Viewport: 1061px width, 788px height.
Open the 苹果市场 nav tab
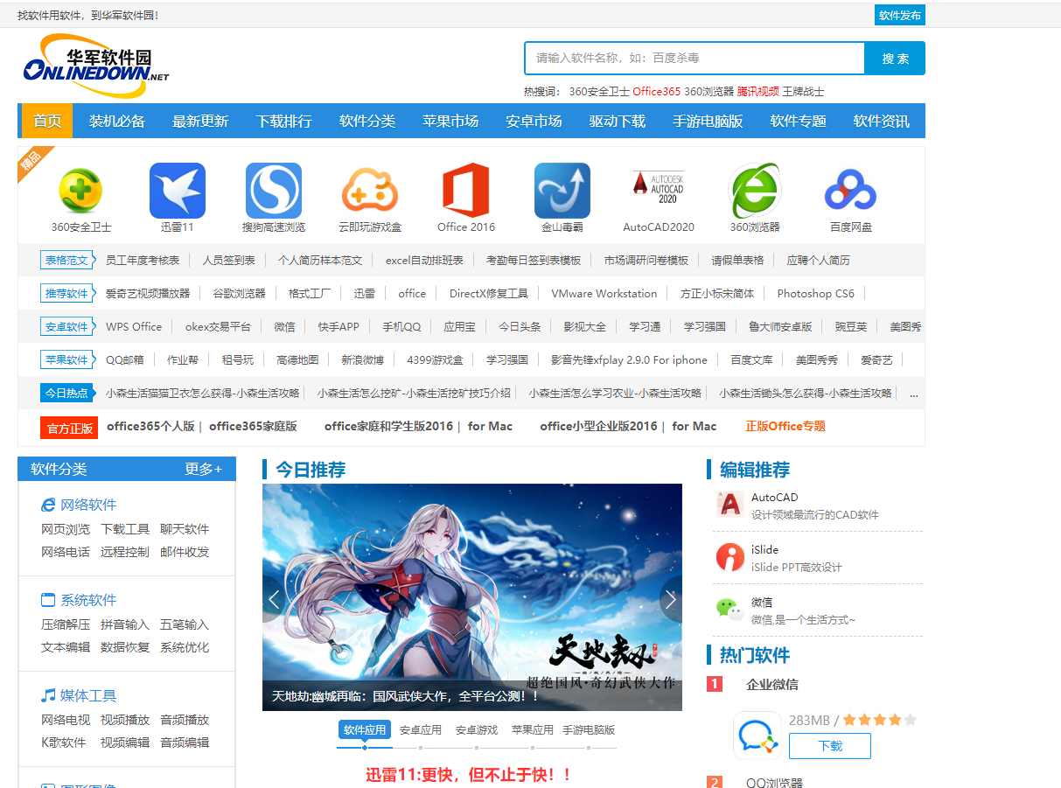tap(450, 121)
